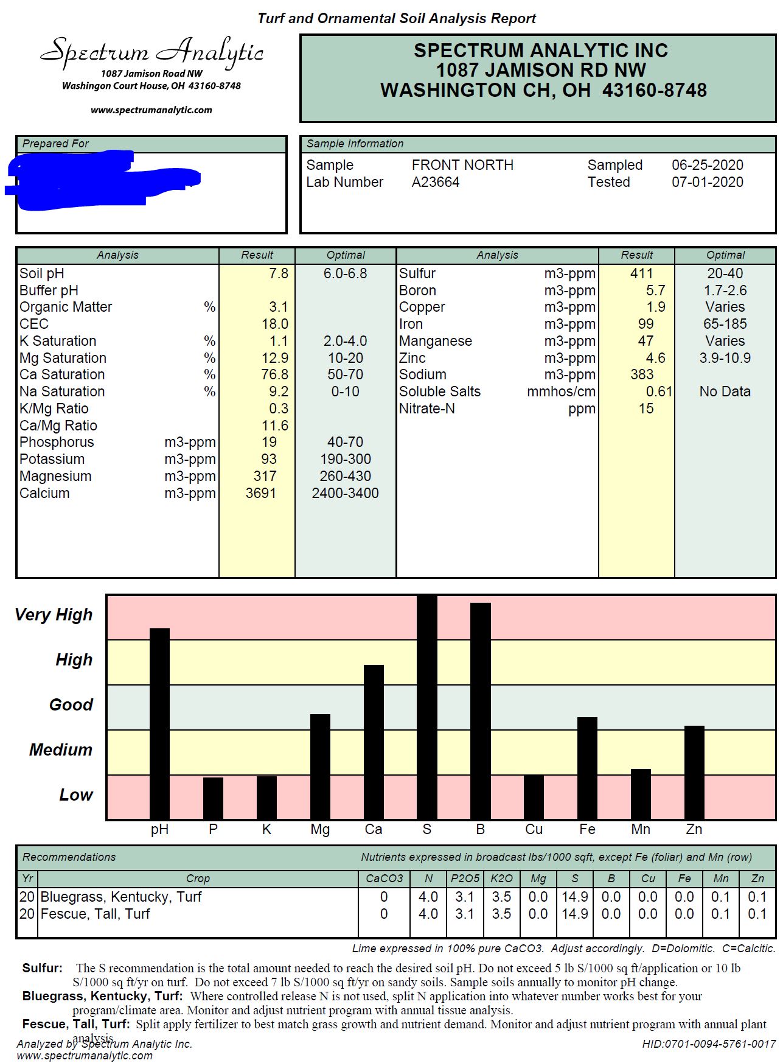Click the K2O column header
Viewport: 783px width, 1063px height.
point(501,879)
